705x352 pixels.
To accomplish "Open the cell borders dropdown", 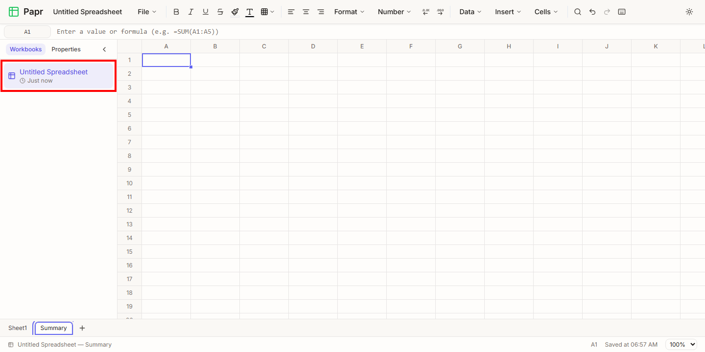I will point(267,12).
